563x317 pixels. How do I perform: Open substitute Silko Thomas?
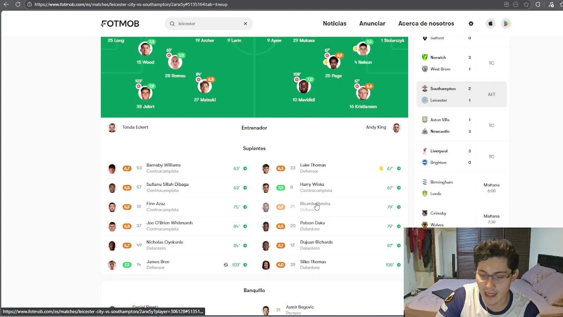click(331, 265)
